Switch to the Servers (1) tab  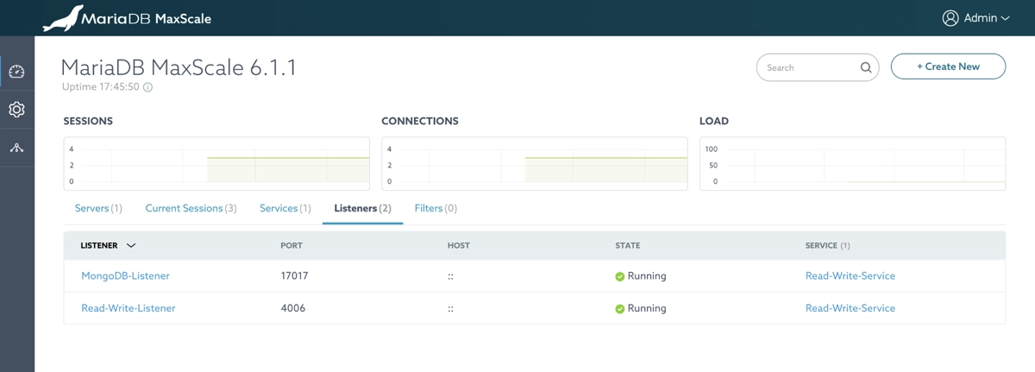tap(98, 208)
